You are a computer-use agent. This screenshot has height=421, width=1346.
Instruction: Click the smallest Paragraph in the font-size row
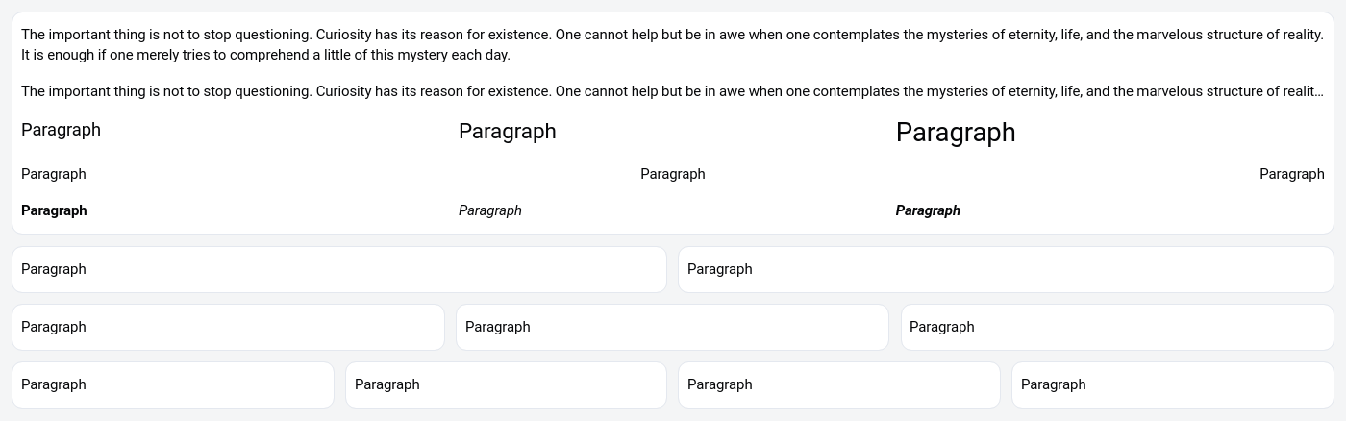point(61,130)
